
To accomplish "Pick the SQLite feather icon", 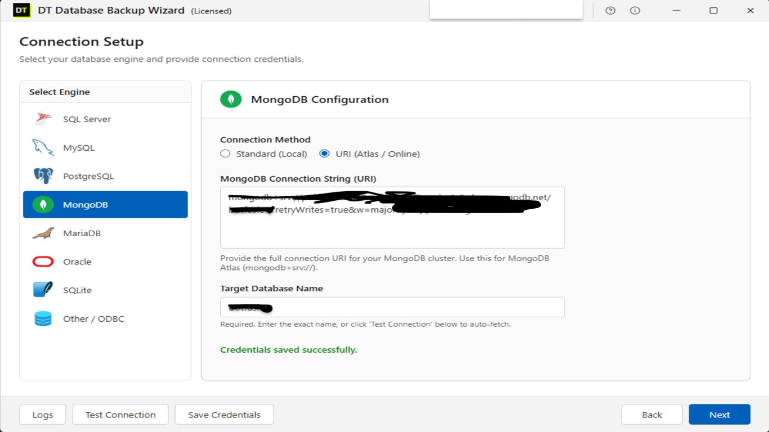I will 43,290.
